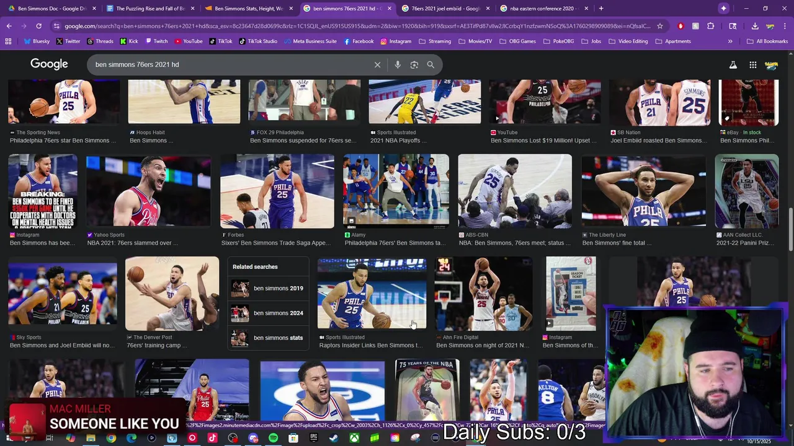
Task: Open the Chrome downloads icon
Action: pos(755,26)
